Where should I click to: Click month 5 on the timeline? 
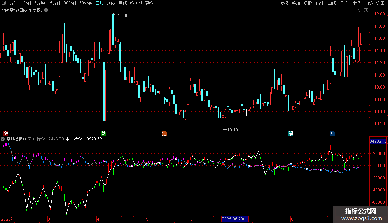tap(147, 219)
